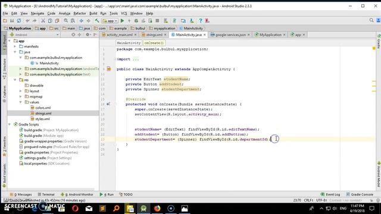Navigate Forward using the toolbar arrow
381x214 pixels.
point(89,21)
